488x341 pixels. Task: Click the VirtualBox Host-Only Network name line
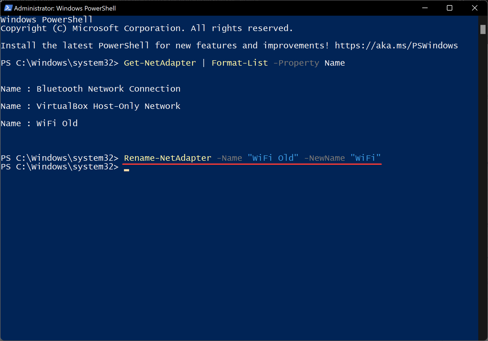(x=108, y=106)
